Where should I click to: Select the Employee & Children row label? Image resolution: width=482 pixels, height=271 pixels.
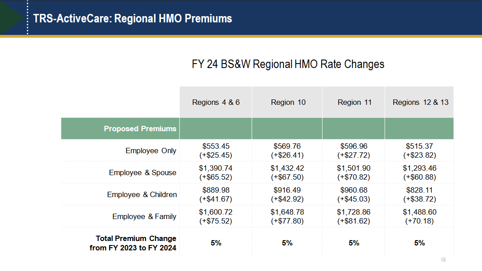[142, 194]
